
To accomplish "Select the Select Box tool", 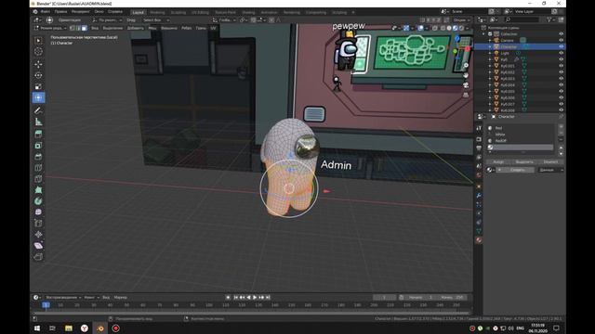I will (38, 41).
